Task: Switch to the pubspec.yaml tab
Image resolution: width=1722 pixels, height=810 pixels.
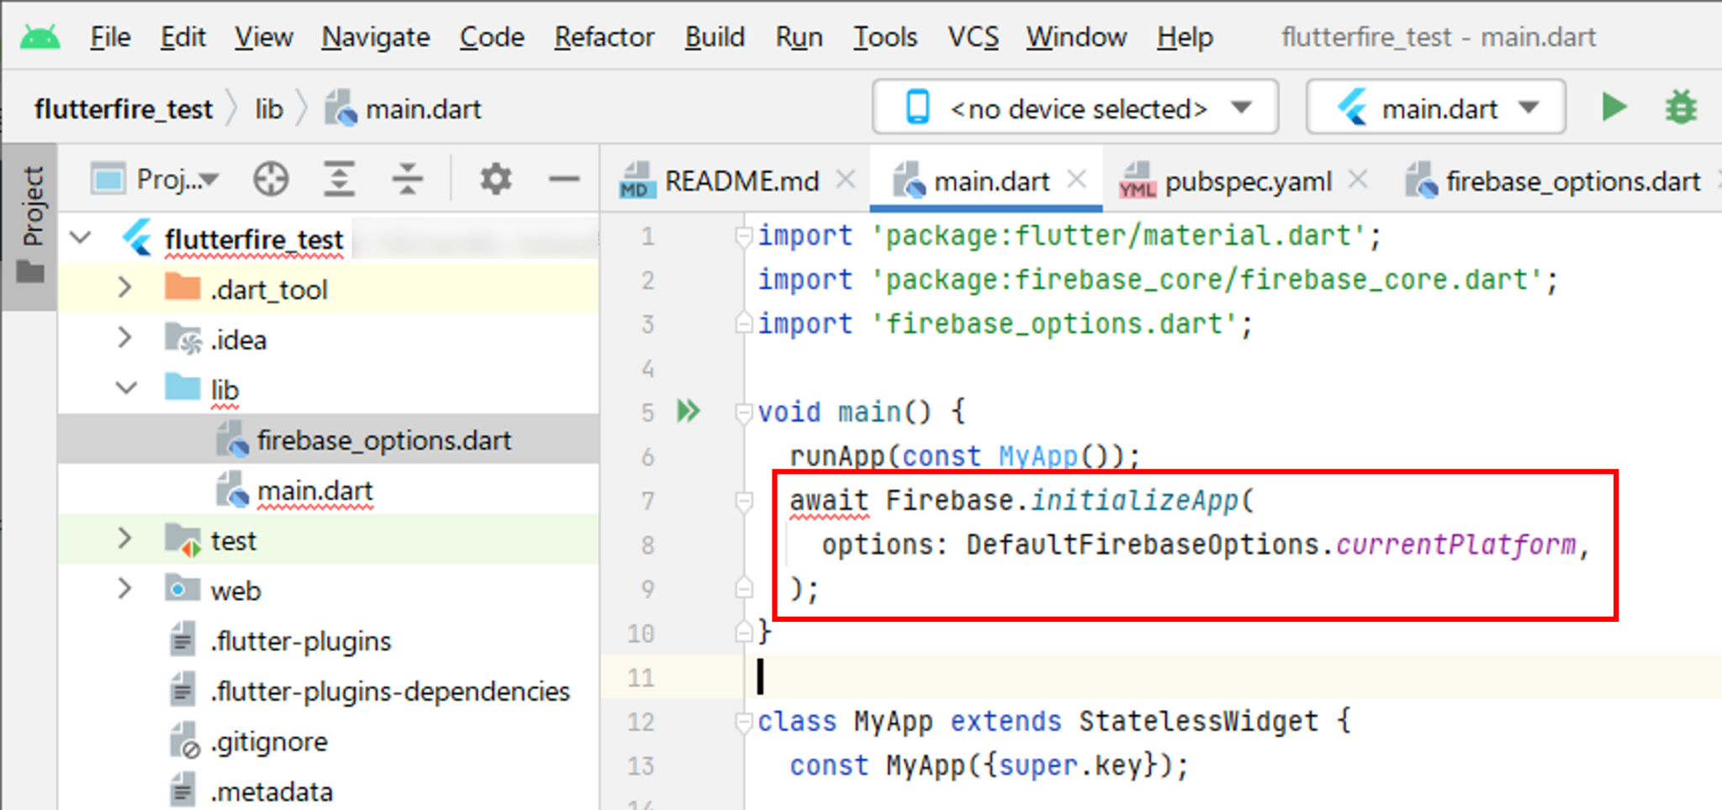Action: pos(1247,180)
